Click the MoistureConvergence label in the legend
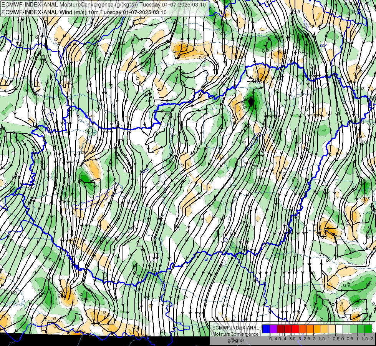Image resolution: width=376 pixels, height=346 pixels. pos(235,334)
